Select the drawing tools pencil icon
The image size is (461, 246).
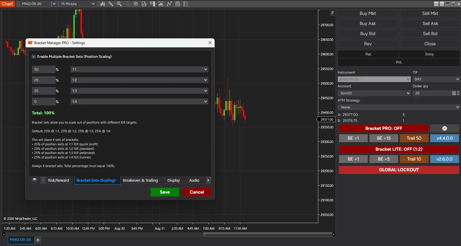[x=111, y=4]
